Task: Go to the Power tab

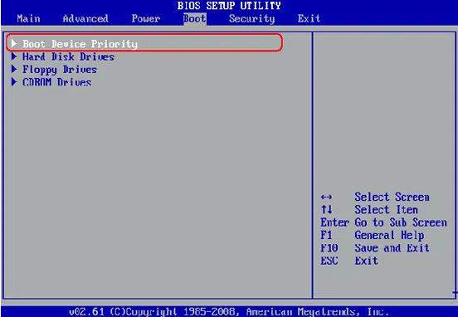Action: click(x=145, y=19)
